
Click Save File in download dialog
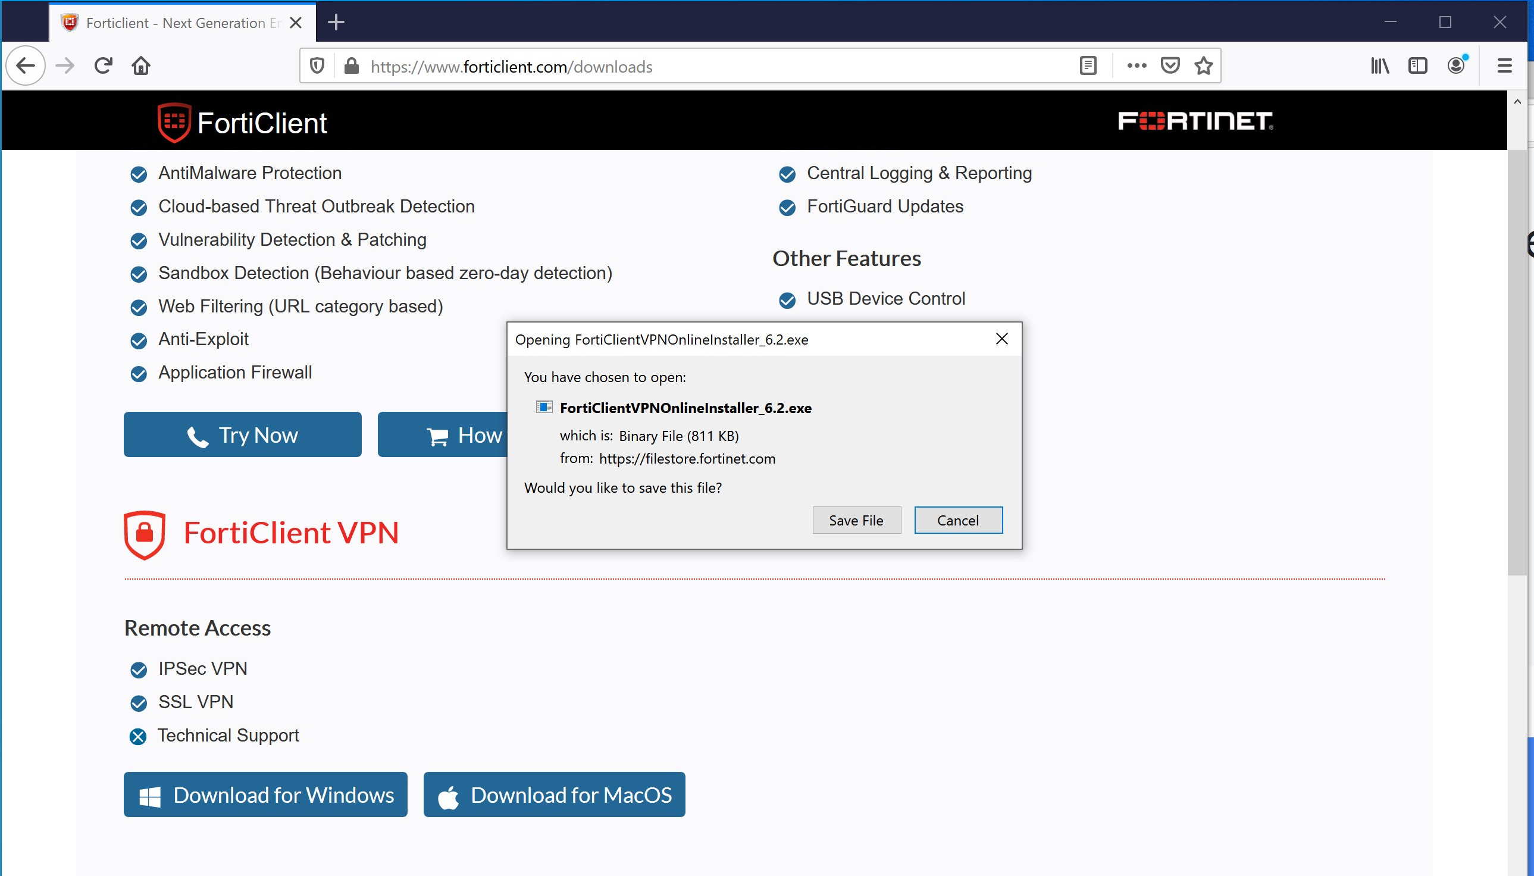click(x=857, y=520)
